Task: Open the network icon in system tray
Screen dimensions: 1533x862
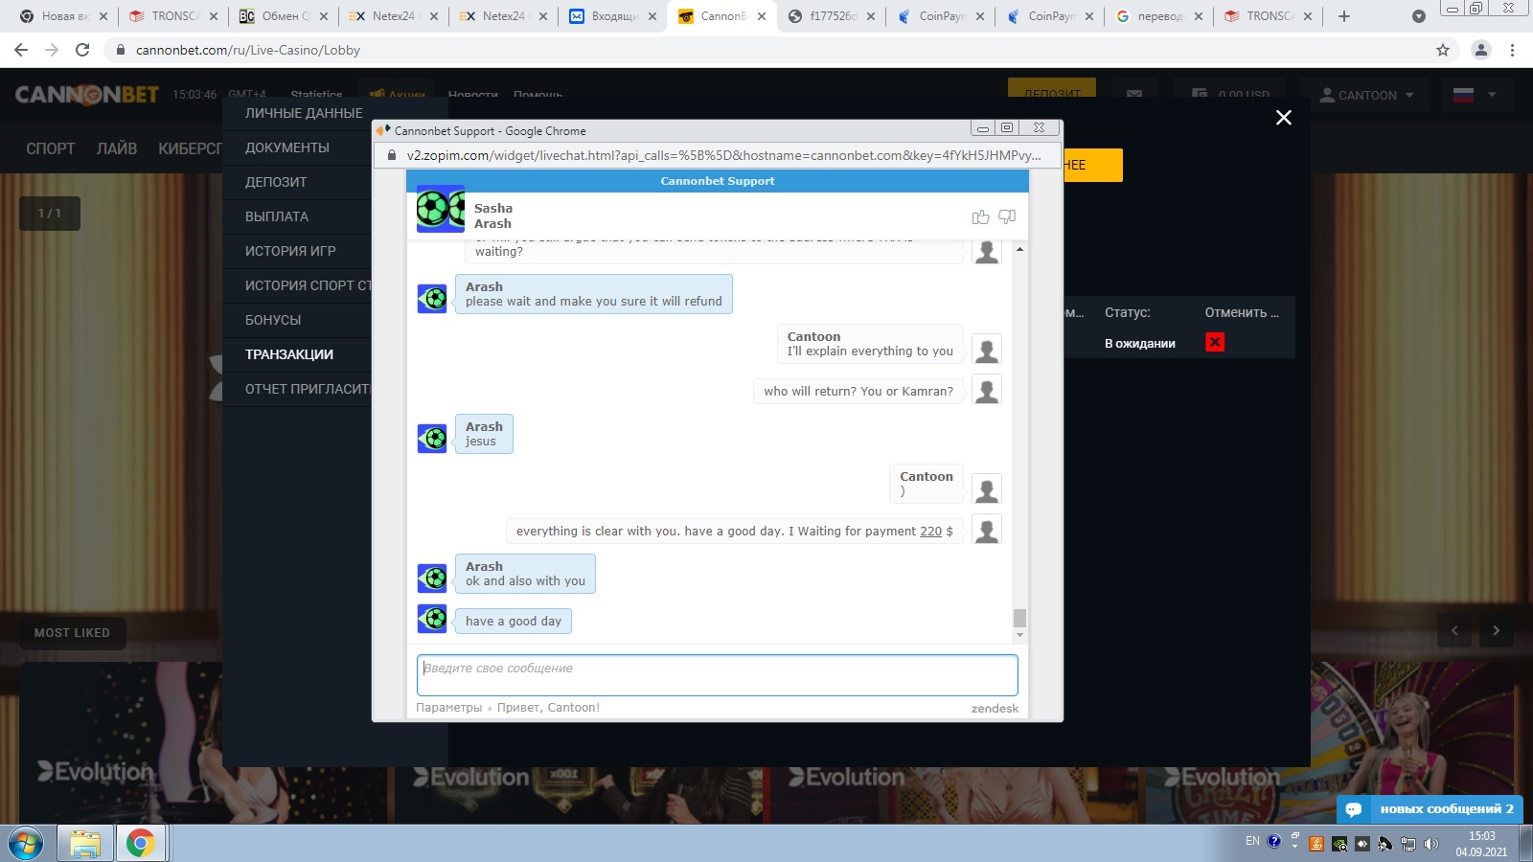Action: click(x=1408, y=844)
